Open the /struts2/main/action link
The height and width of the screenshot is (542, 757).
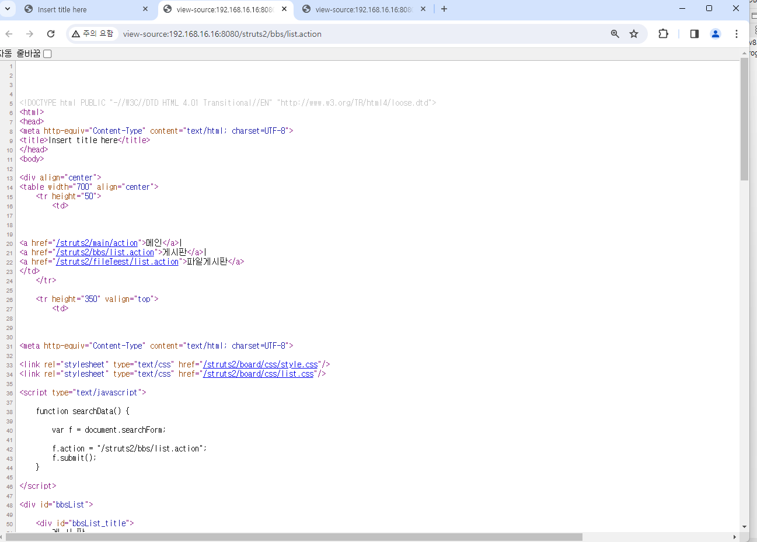point(97,243)
